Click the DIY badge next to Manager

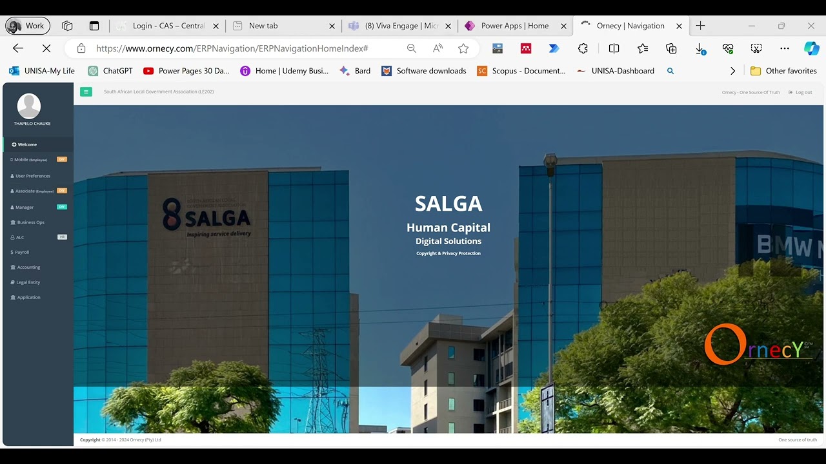62,207
